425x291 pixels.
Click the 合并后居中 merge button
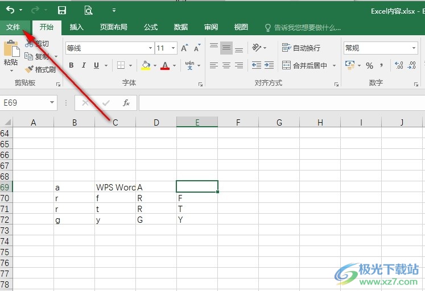tap(305, 66)
